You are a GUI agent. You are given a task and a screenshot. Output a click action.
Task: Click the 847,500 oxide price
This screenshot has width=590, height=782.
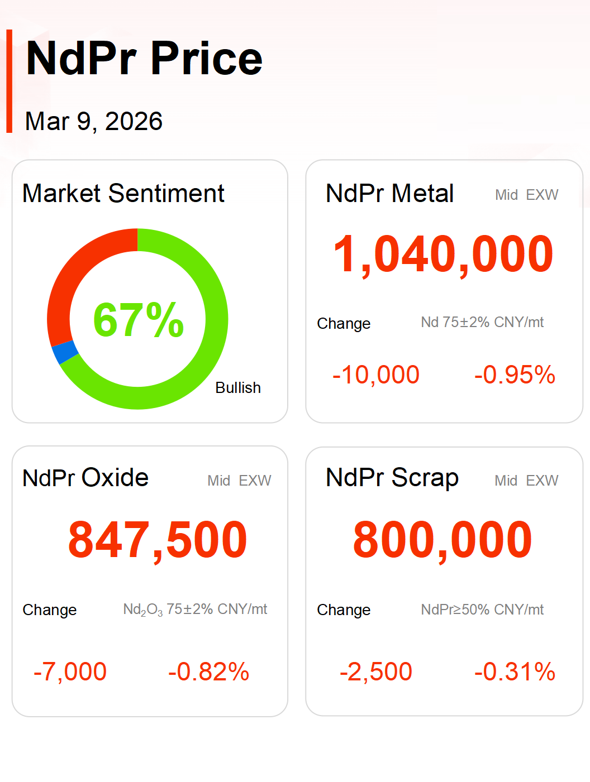(158, 540)
